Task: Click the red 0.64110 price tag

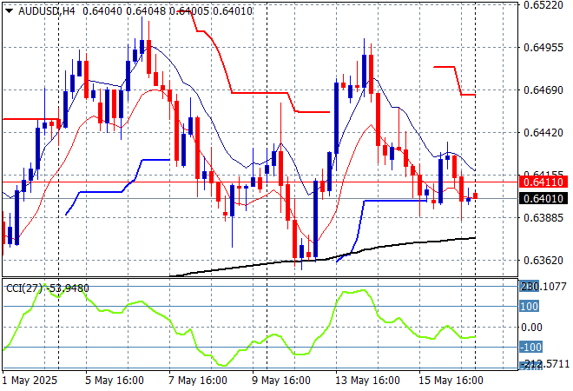Action: 543,182
